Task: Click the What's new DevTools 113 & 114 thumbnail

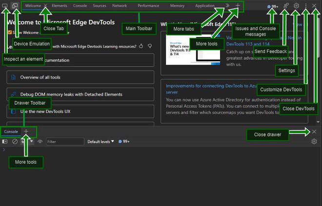Action: point(193,50)
